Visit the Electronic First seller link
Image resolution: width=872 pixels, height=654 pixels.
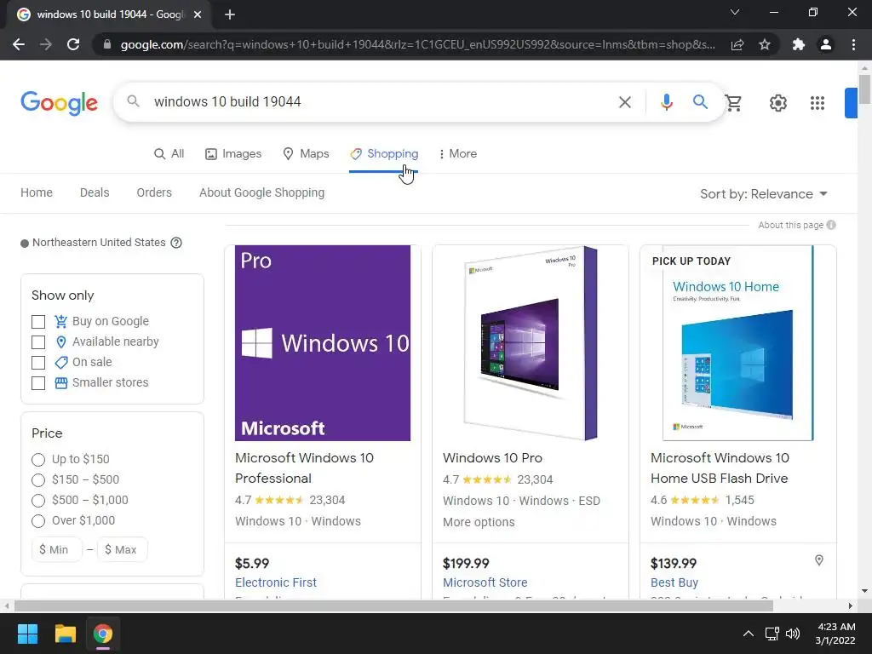click(x=276, y=582)
